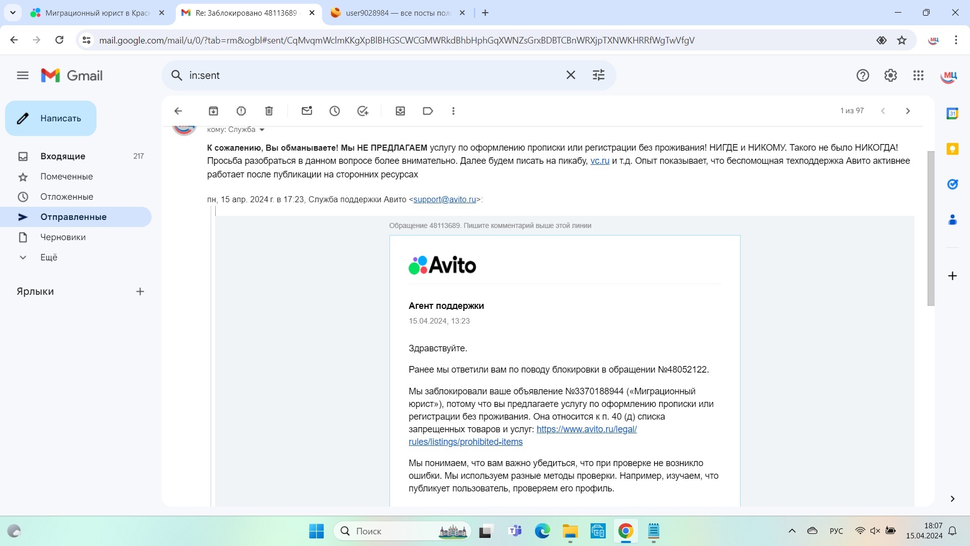Open Google apps grid
Screen dimensions: 970x546
918,75
